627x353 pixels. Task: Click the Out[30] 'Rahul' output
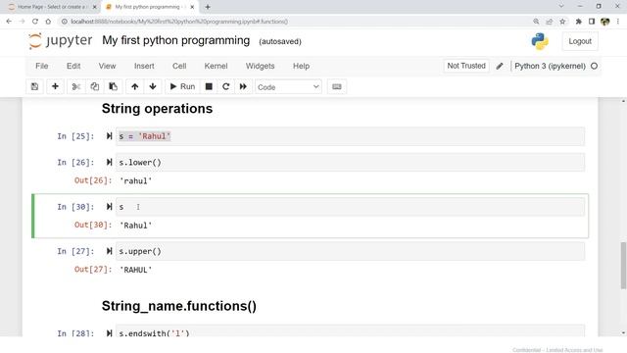(x=136, y=226)
